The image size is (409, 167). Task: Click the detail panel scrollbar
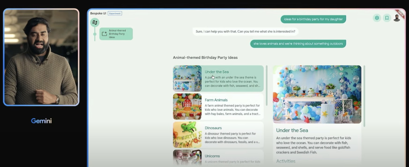364,96
